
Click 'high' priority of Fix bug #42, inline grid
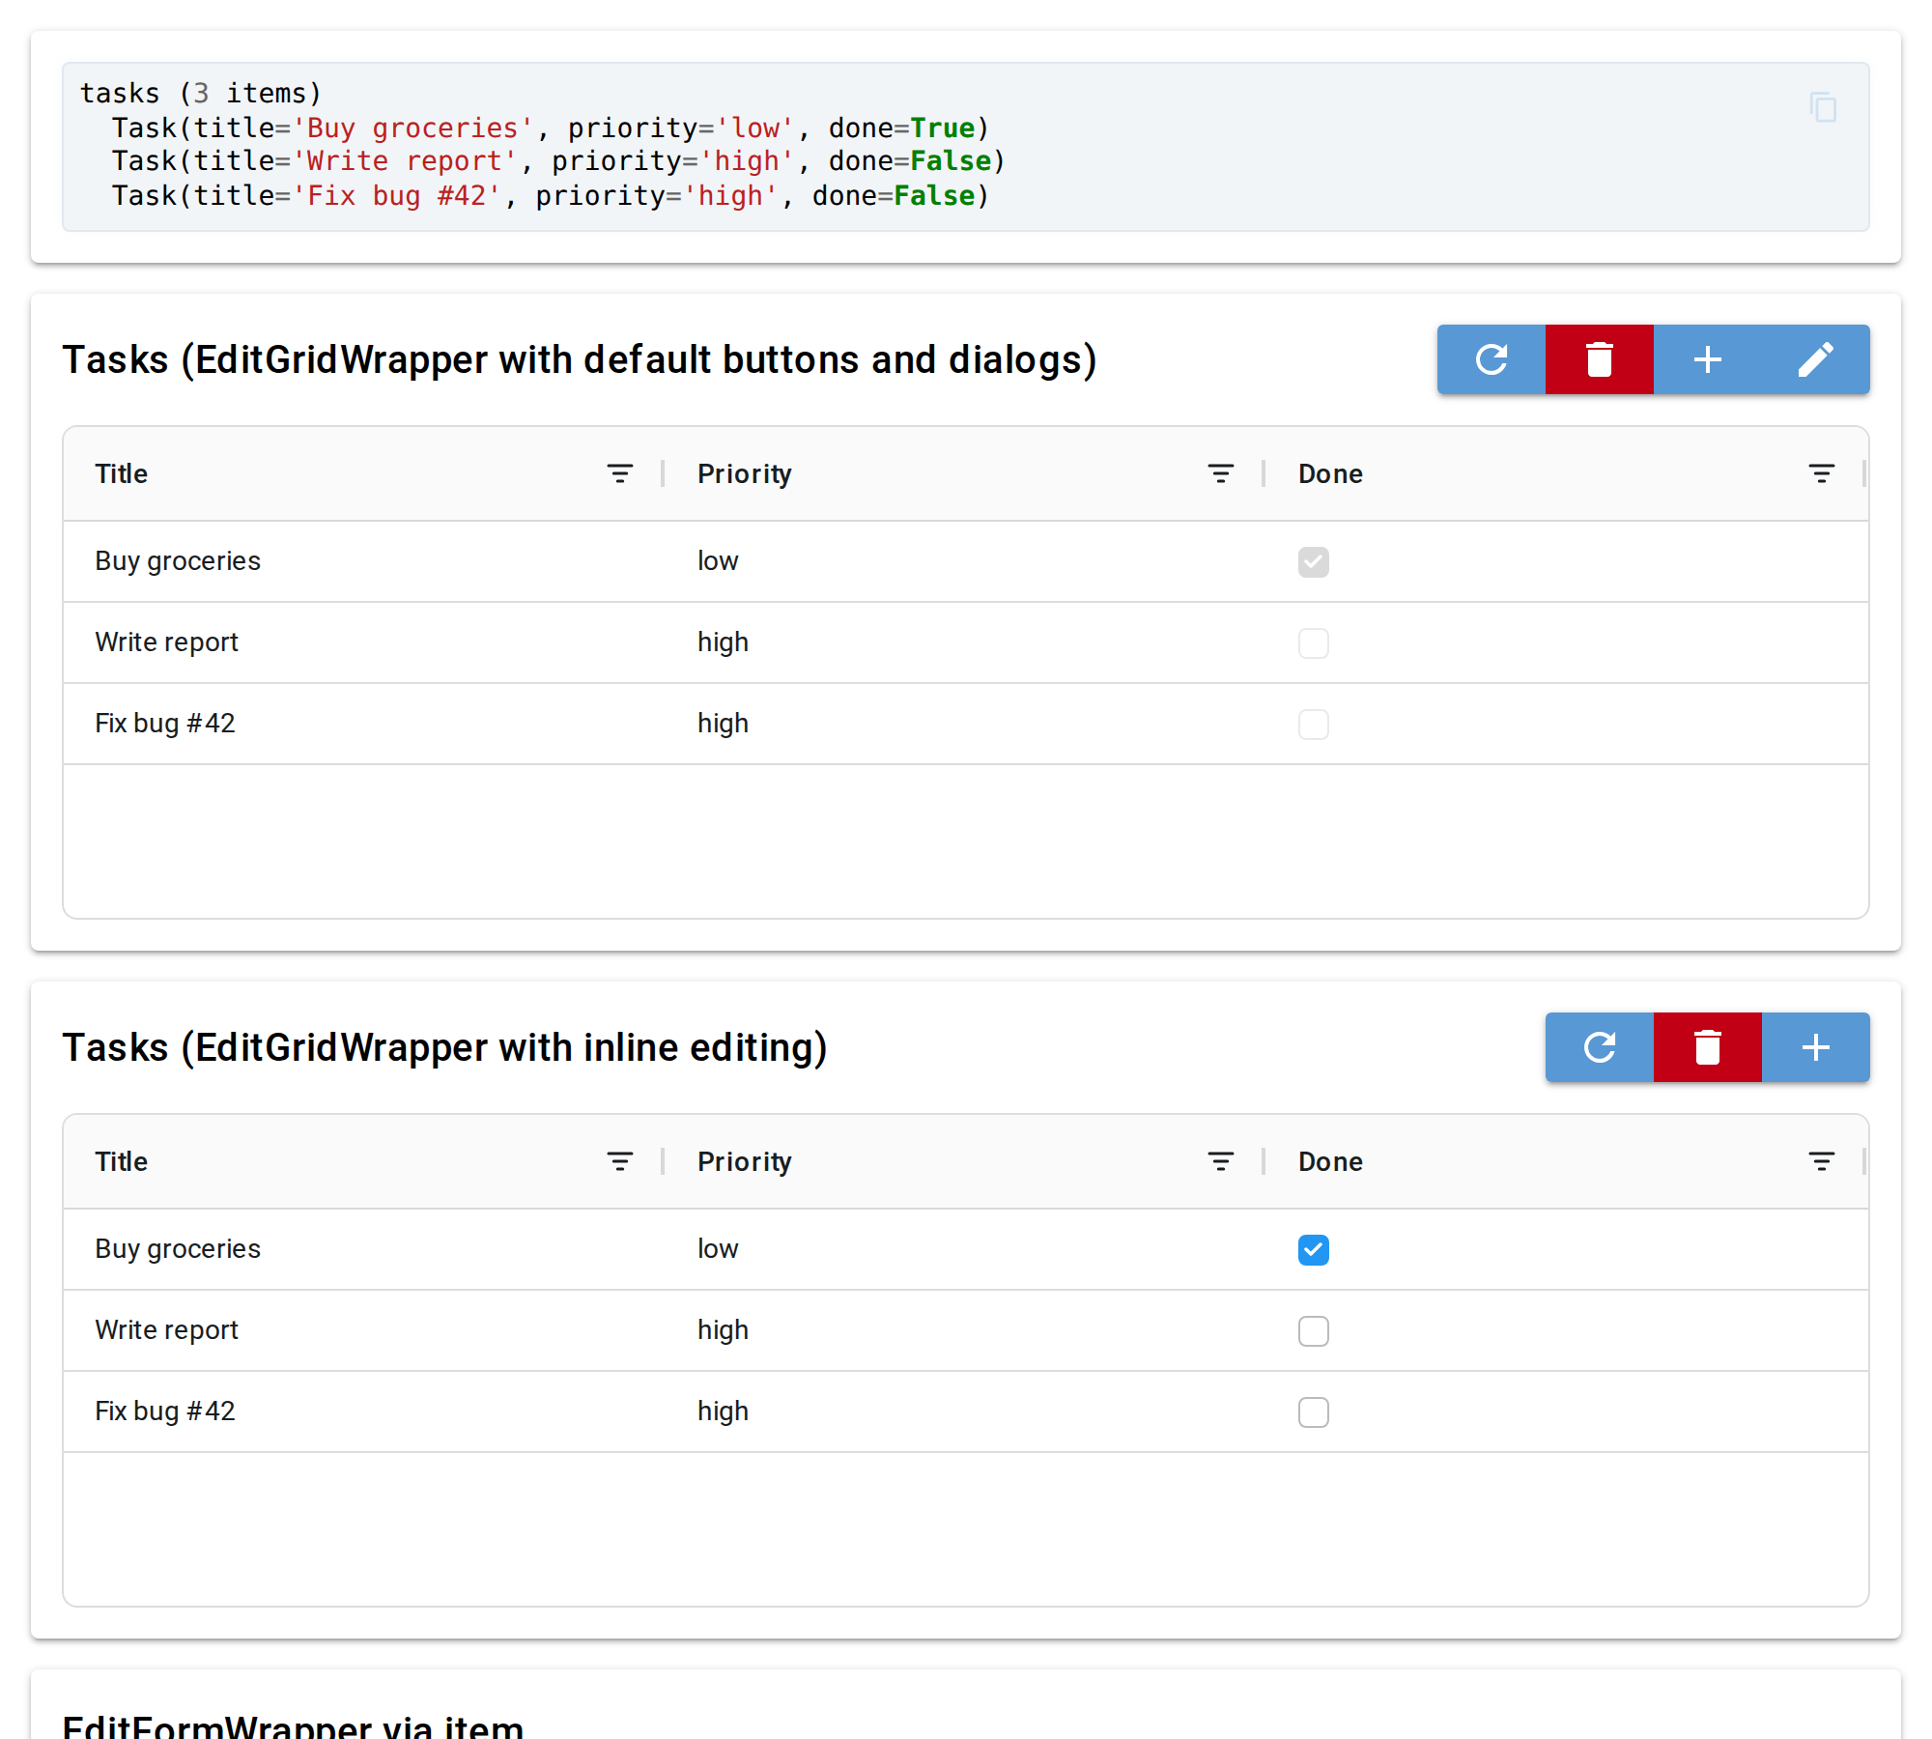[965, 1411]
